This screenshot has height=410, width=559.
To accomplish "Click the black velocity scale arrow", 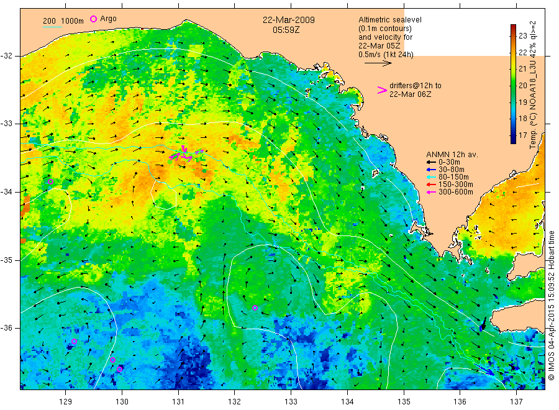I will [x=378, y=63].
